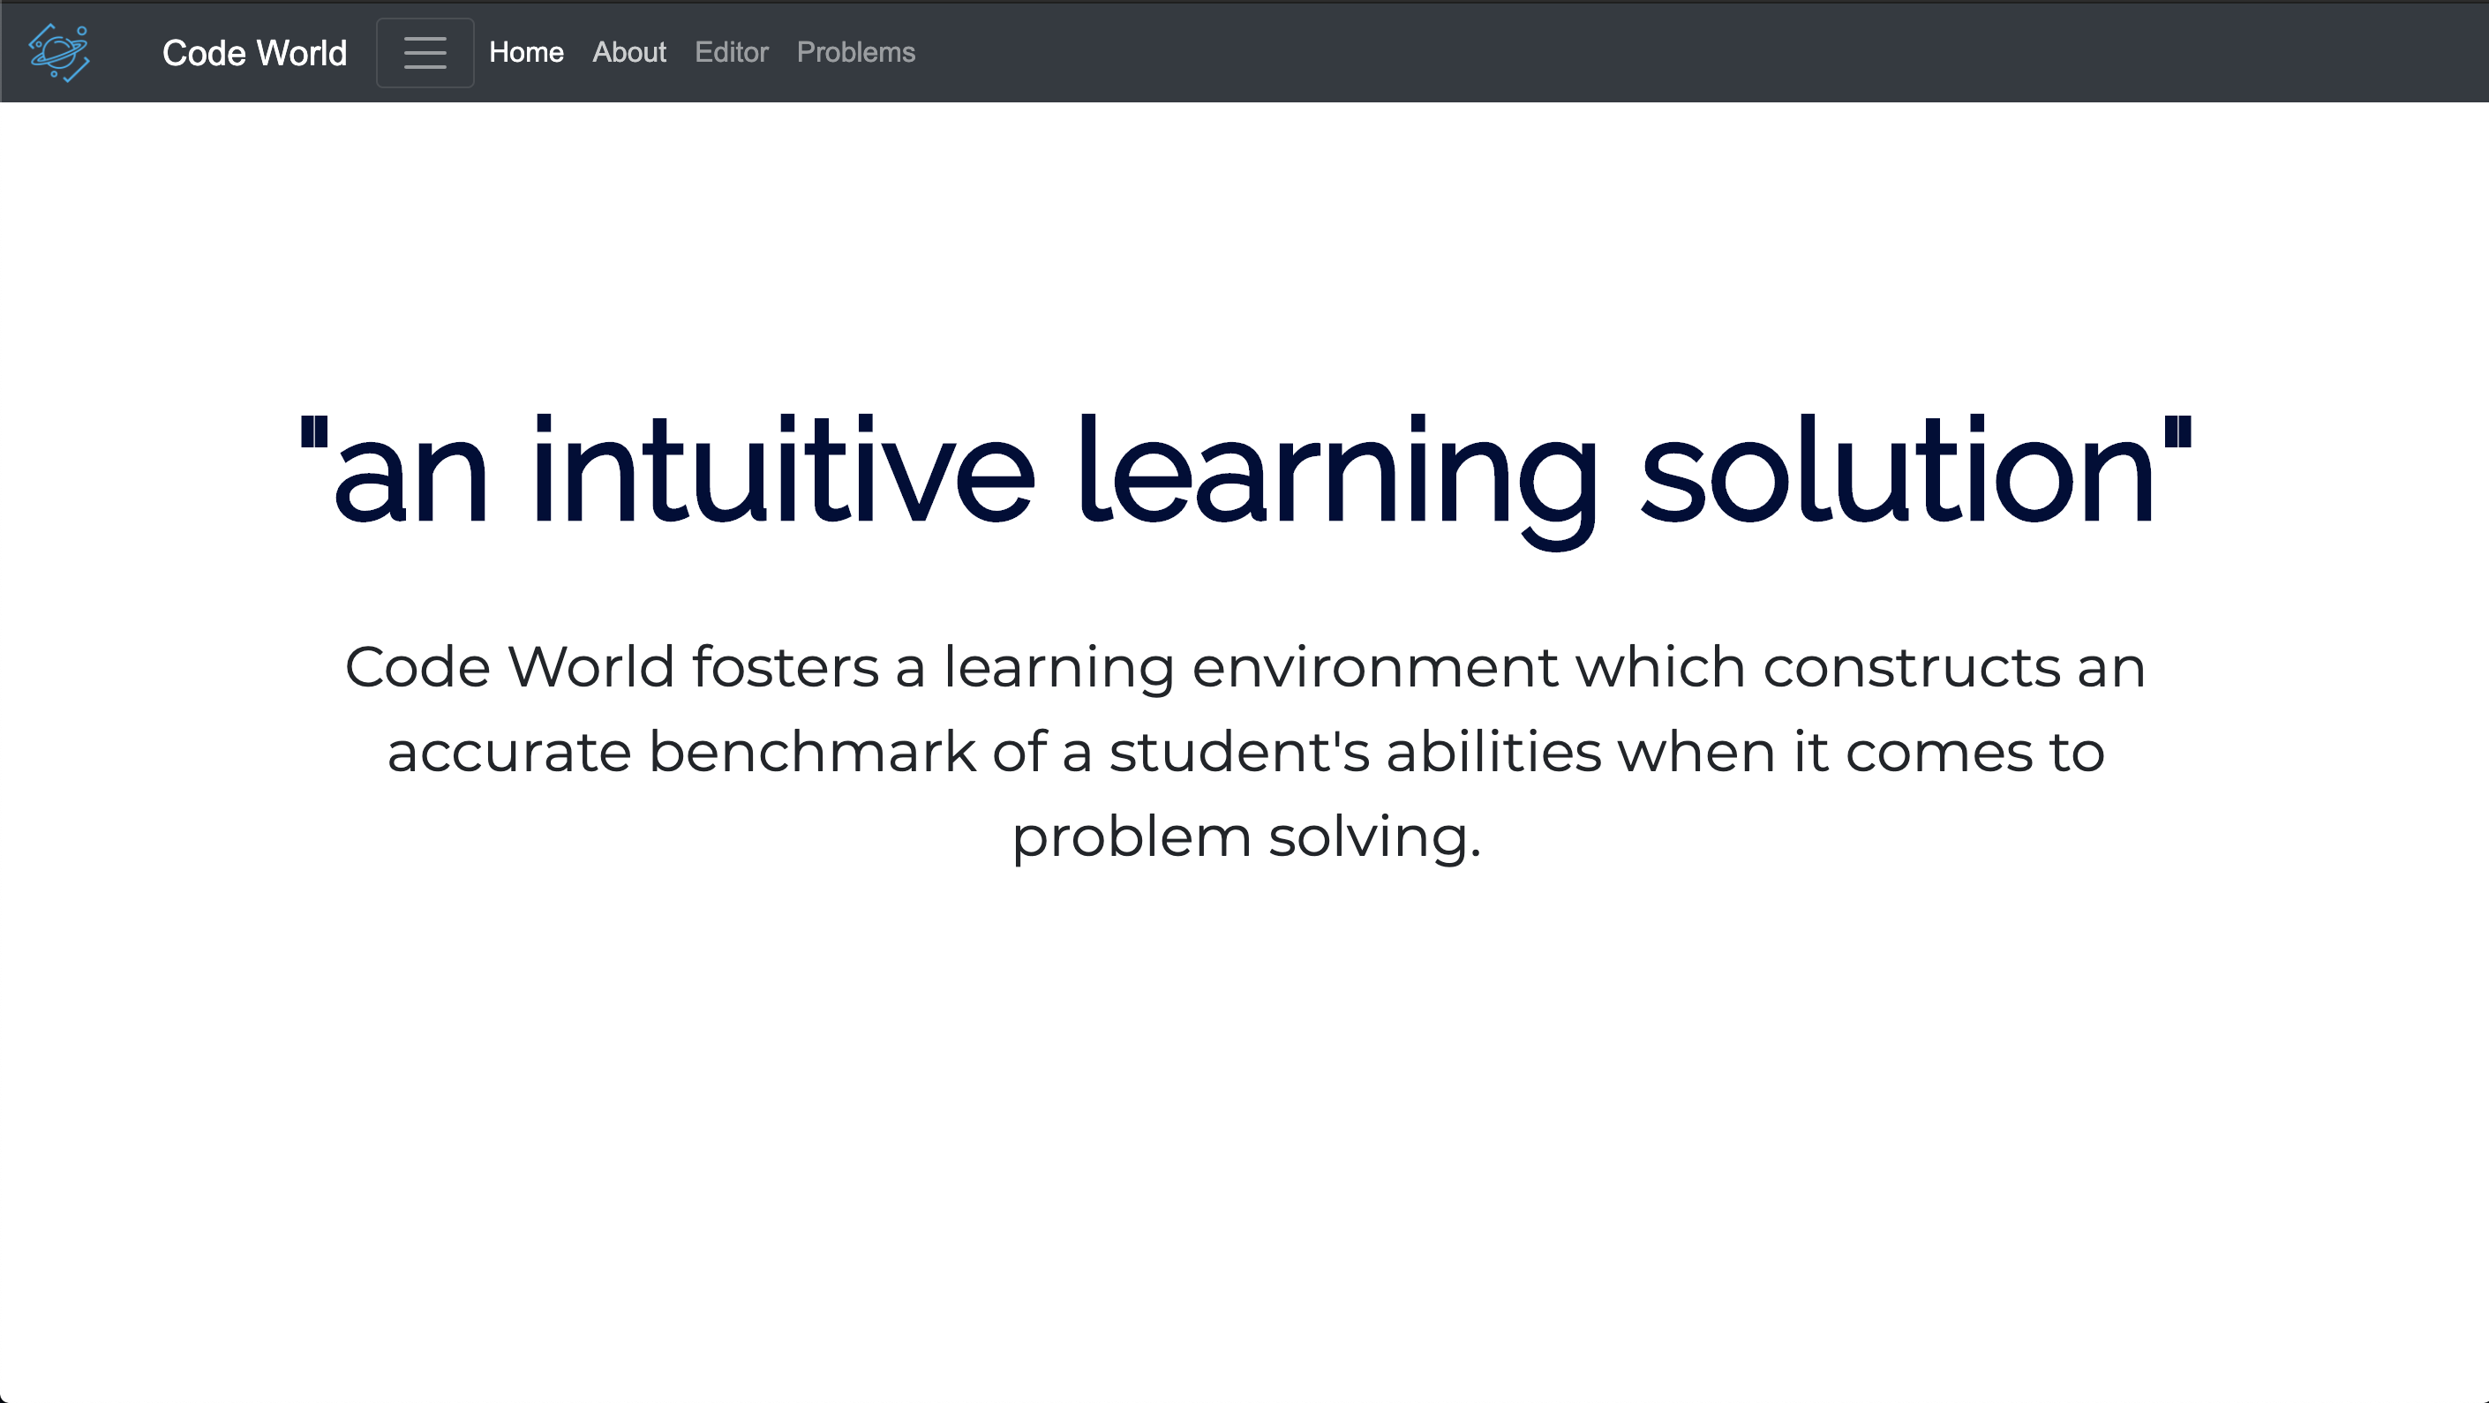Toggle the hamburger navigation menu button
Image resolution: width=2489 pixels, height=1403 pixels.
point(425,52)
